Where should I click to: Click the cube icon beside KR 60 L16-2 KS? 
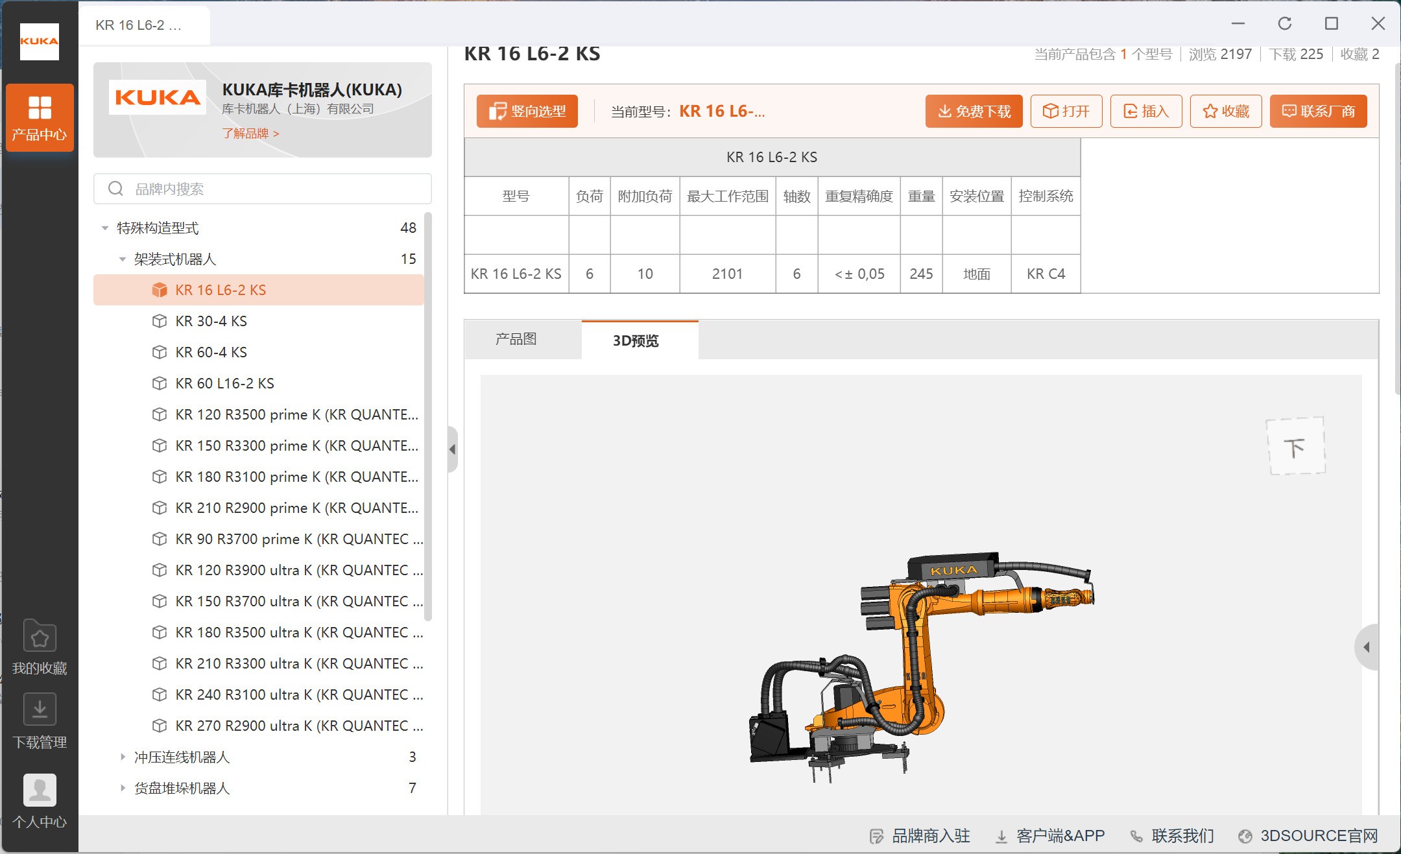tap(159, 383)
